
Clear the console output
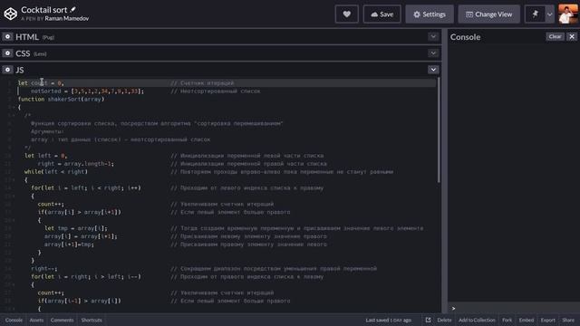point(555,36)
